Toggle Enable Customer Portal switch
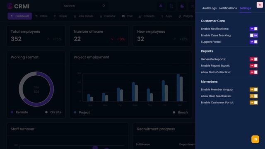This screenshot has height=149, width=265. (x=254, y=102)
